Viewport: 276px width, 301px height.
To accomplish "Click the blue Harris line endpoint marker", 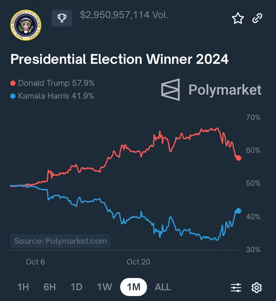I will pyautogui.click(x=238, y=211).
